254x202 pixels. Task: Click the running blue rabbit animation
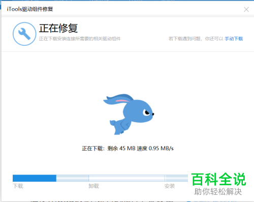click(129, 114)
